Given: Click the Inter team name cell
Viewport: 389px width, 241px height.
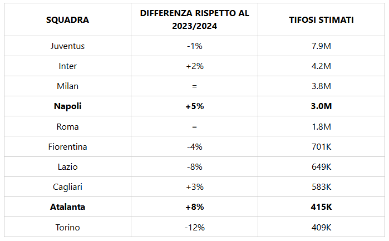Looking at the screenshot, I should 67,66.
